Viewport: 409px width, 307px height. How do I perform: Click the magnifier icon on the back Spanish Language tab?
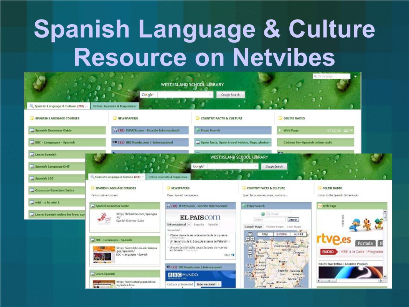pos(31,106)
